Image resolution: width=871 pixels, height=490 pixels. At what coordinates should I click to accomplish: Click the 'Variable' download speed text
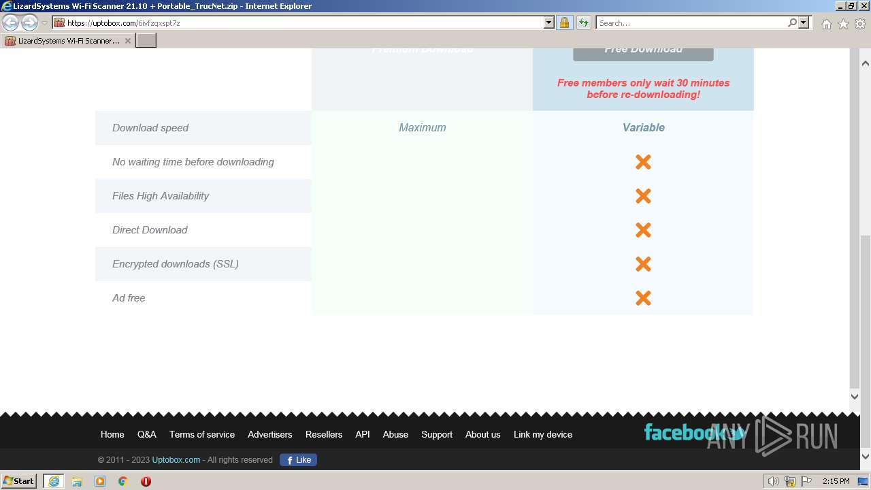pos(643,127)
